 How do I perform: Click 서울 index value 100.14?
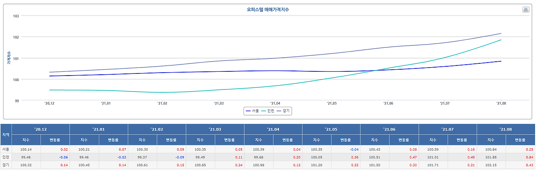click(26, 149)
